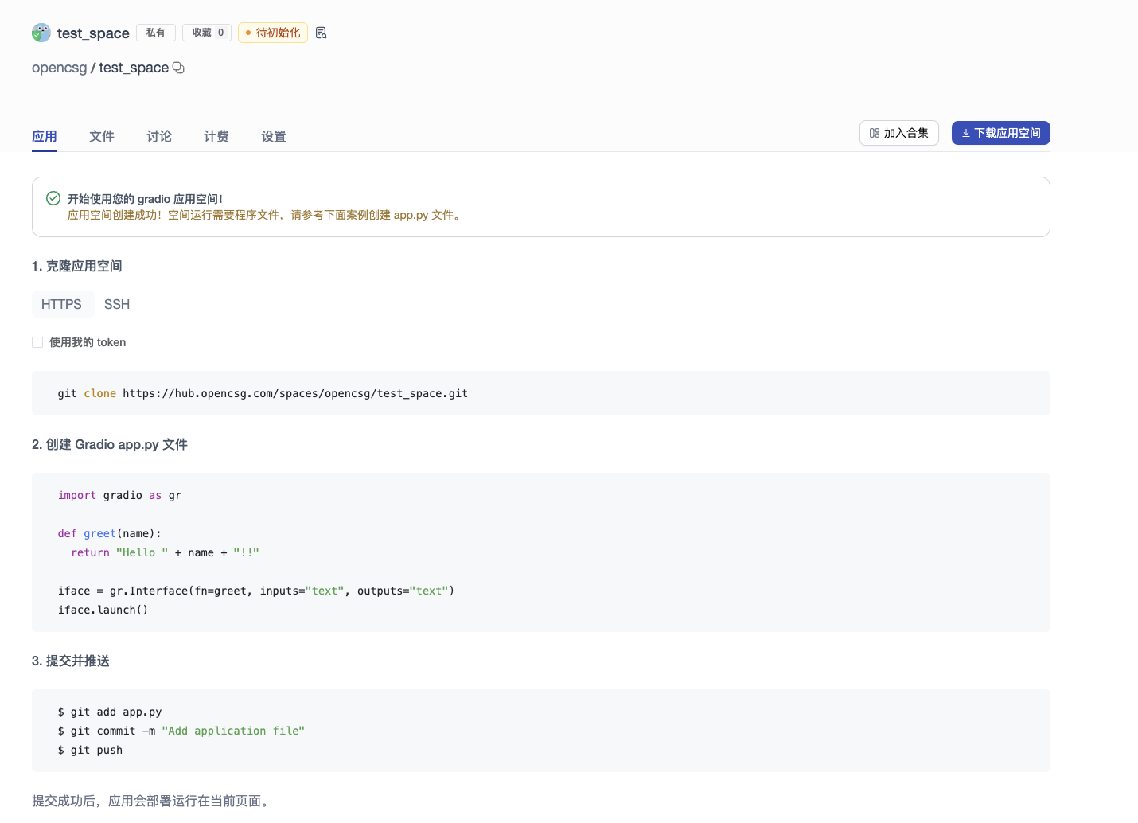
Task: Open the 计费 billing tab
Action: (x=216, y=136)
